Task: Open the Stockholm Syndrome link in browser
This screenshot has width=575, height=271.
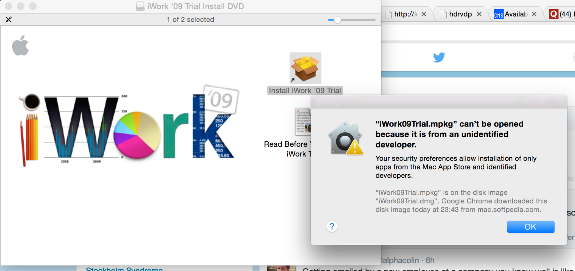Action: pyautogui.click(x=124, y=269)
